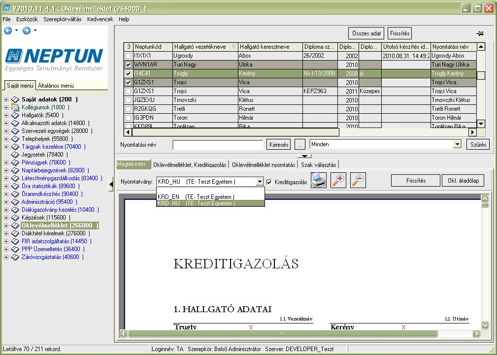Open the Eszközök menu
Image resolution: width=497 pixels, height=355 pixels.
click(x=27, y=19)
